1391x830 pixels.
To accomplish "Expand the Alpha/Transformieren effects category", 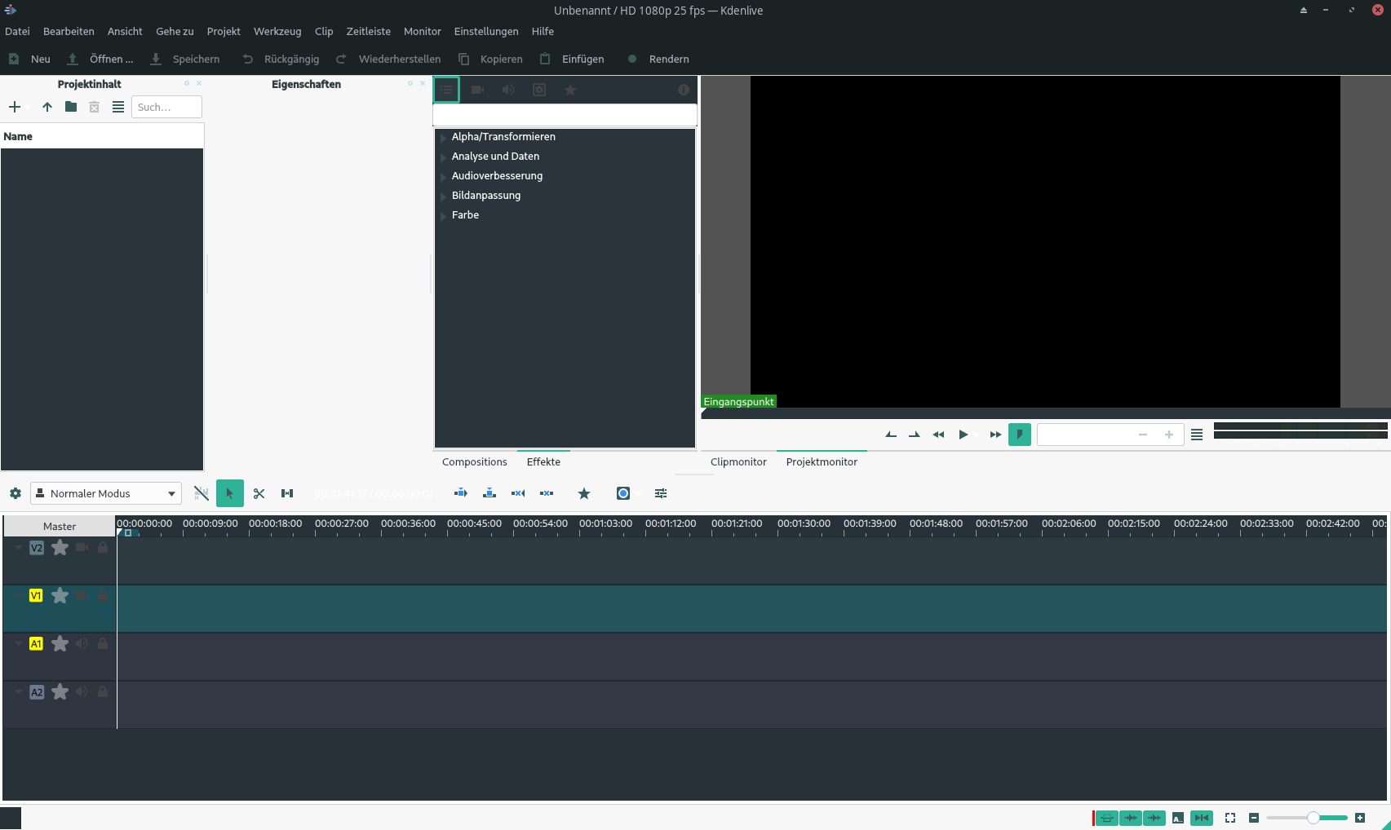I will point(443,138).
